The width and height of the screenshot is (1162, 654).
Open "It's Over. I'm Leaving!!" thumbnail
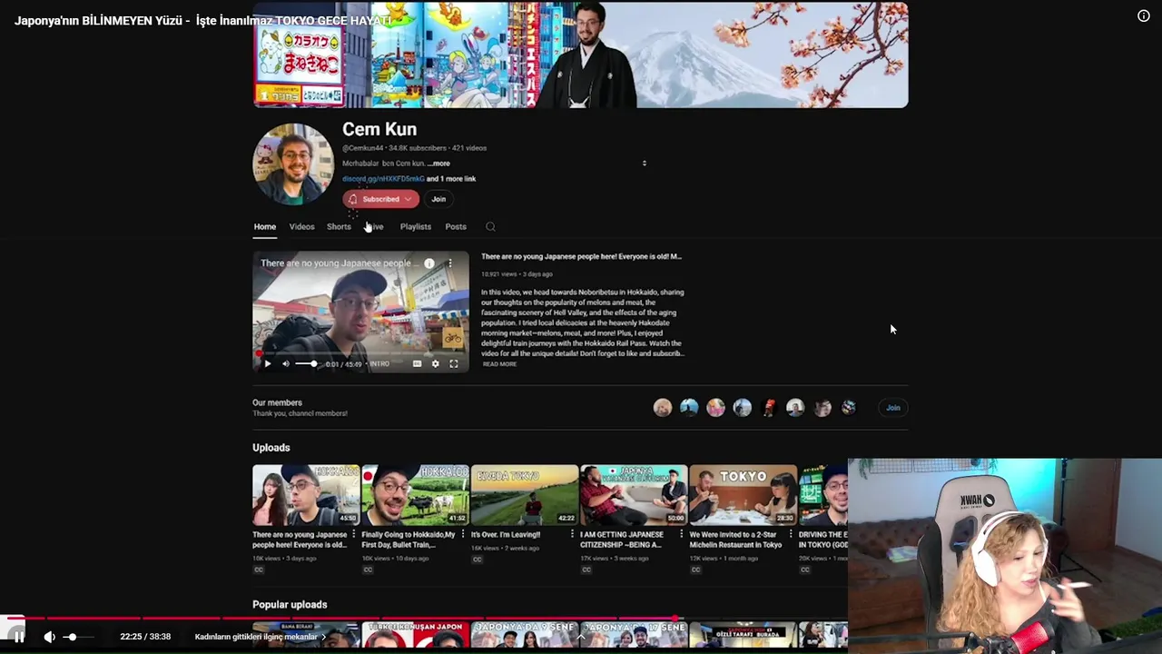pos(525,495)
